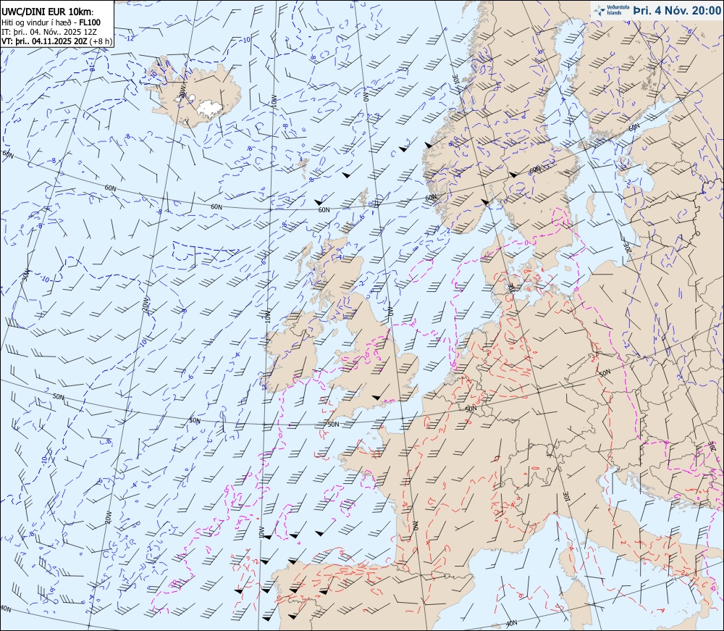The height and width of the screenshot is (631, 724).
Task: Click the 'Hiti og vindur í hæð - FL100' line
Action: click(51, 22)
